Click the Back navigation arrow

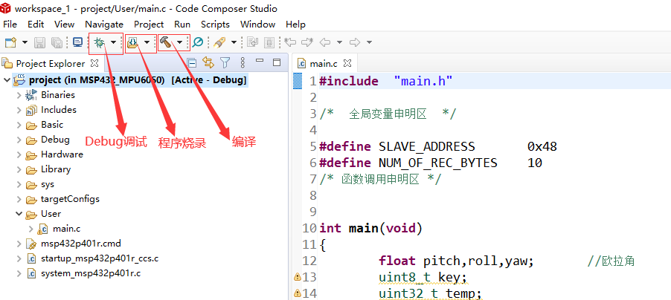[326, 42]
